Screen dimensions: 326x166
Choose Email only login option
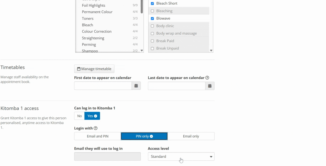point(191,136)
